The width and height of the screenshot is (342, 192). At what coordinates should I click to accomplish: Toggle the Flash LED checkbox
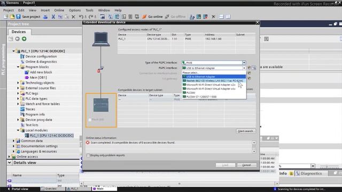click(x=90, y=119)
